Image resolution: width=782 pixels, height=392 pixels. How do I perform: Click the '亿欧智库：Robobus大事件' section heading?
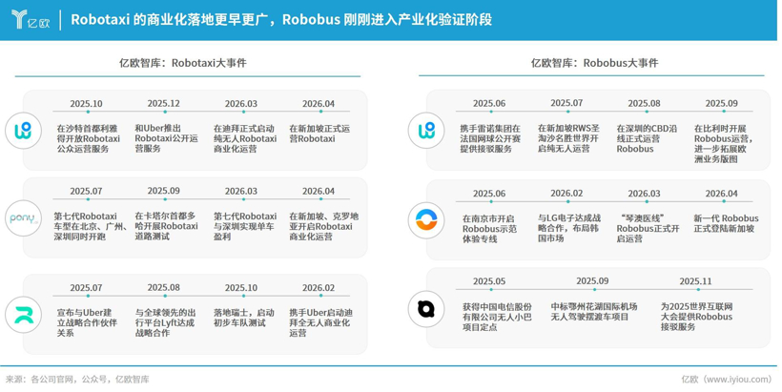pyautogui.click(x=594, y=63)
